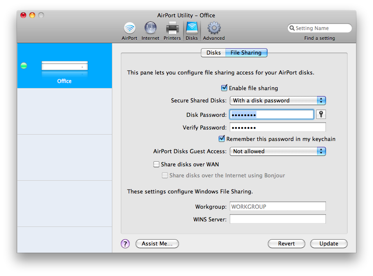Click the AirPort Utility – Office title
Viewport: 373px width, 276px height.
pos(186,15)
